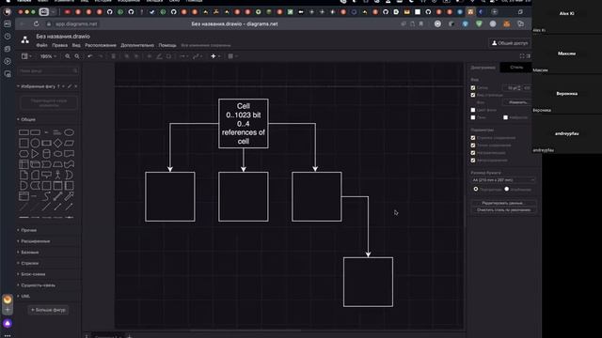Toggle the sketch checkbox
The height and width of the screenshot is (338, 602).
[x=506, y=117]
